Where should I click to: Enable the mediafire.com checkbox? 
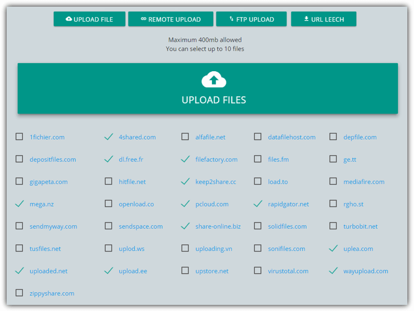pyautogui.click(x=333, y=181)
